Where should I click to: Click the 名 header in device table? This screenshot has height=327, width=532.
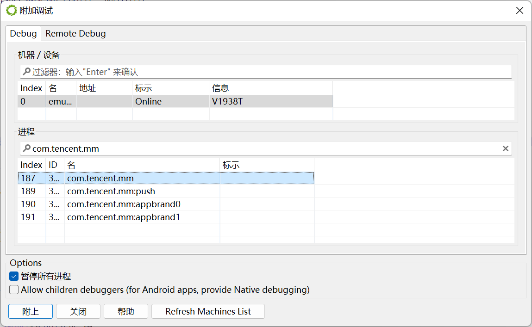(61, 88)
